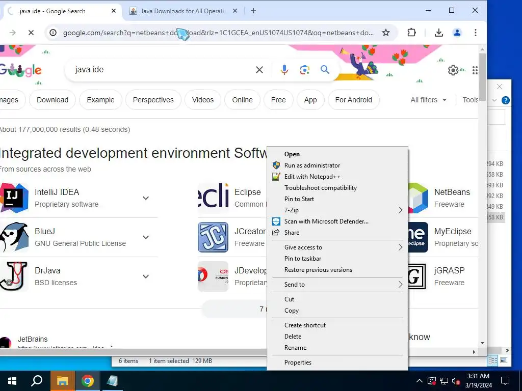
Task: Expand the 7-Zip submenu
Action: (x=337, y=210)
